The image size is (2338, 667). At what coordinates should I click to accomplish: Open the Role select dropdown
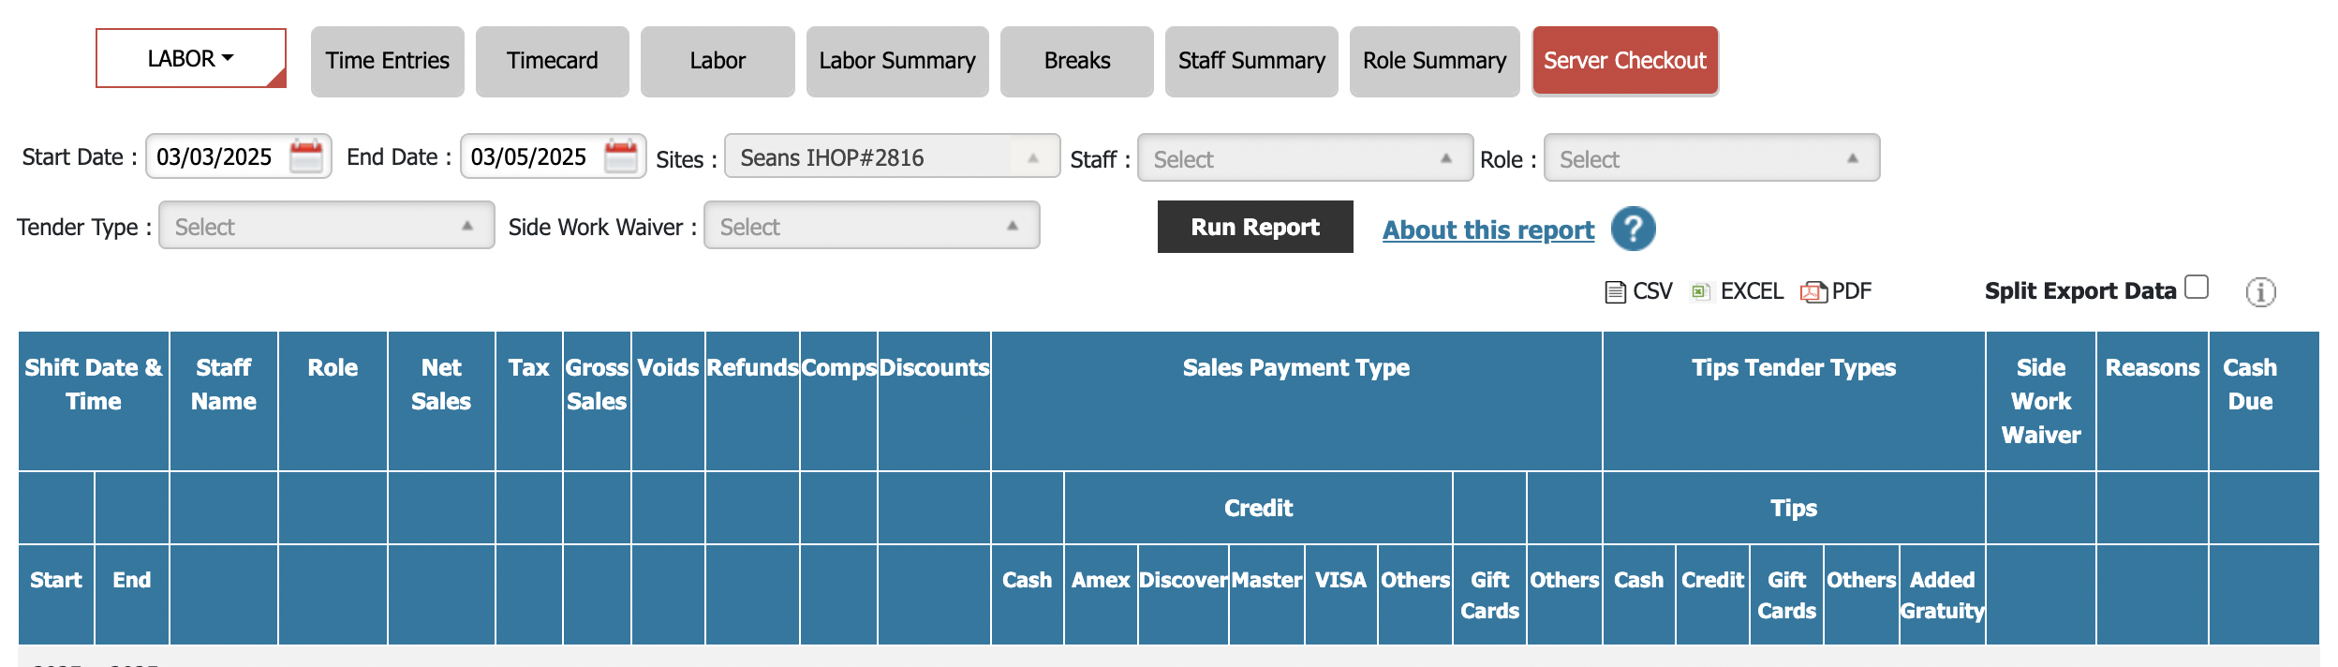[x=1710, y=158]
